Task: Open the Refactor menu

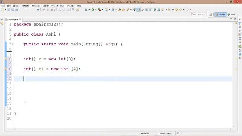Action: [26, 6]
